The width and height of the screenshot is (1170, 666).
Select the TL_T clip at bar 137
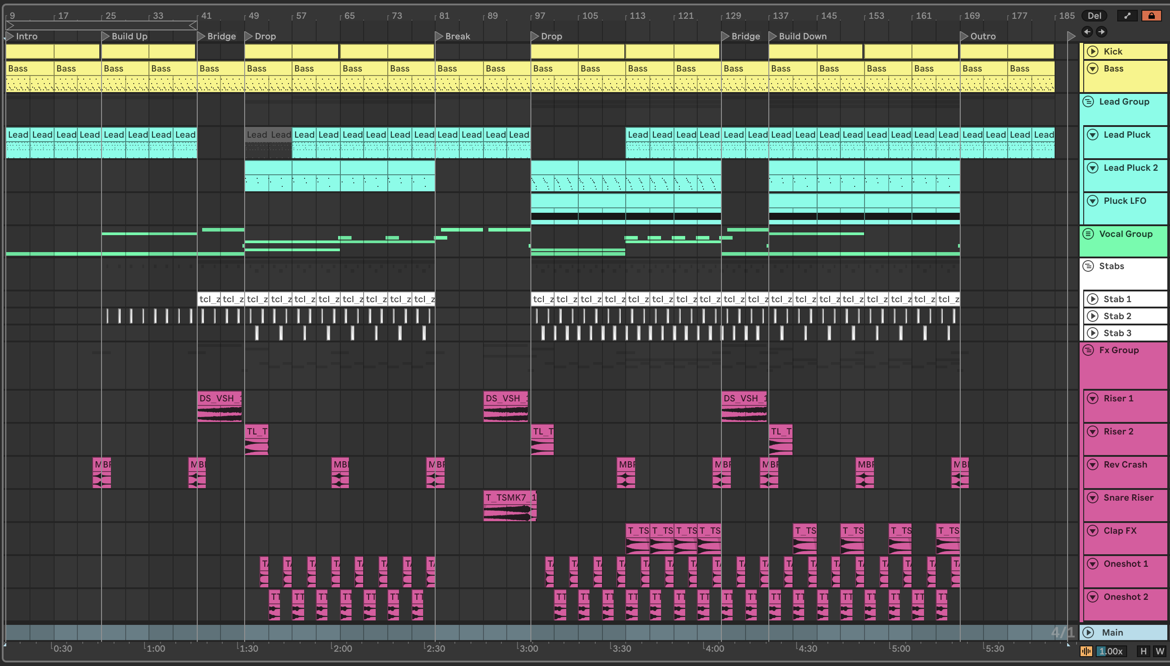click(x=780, y=439)
